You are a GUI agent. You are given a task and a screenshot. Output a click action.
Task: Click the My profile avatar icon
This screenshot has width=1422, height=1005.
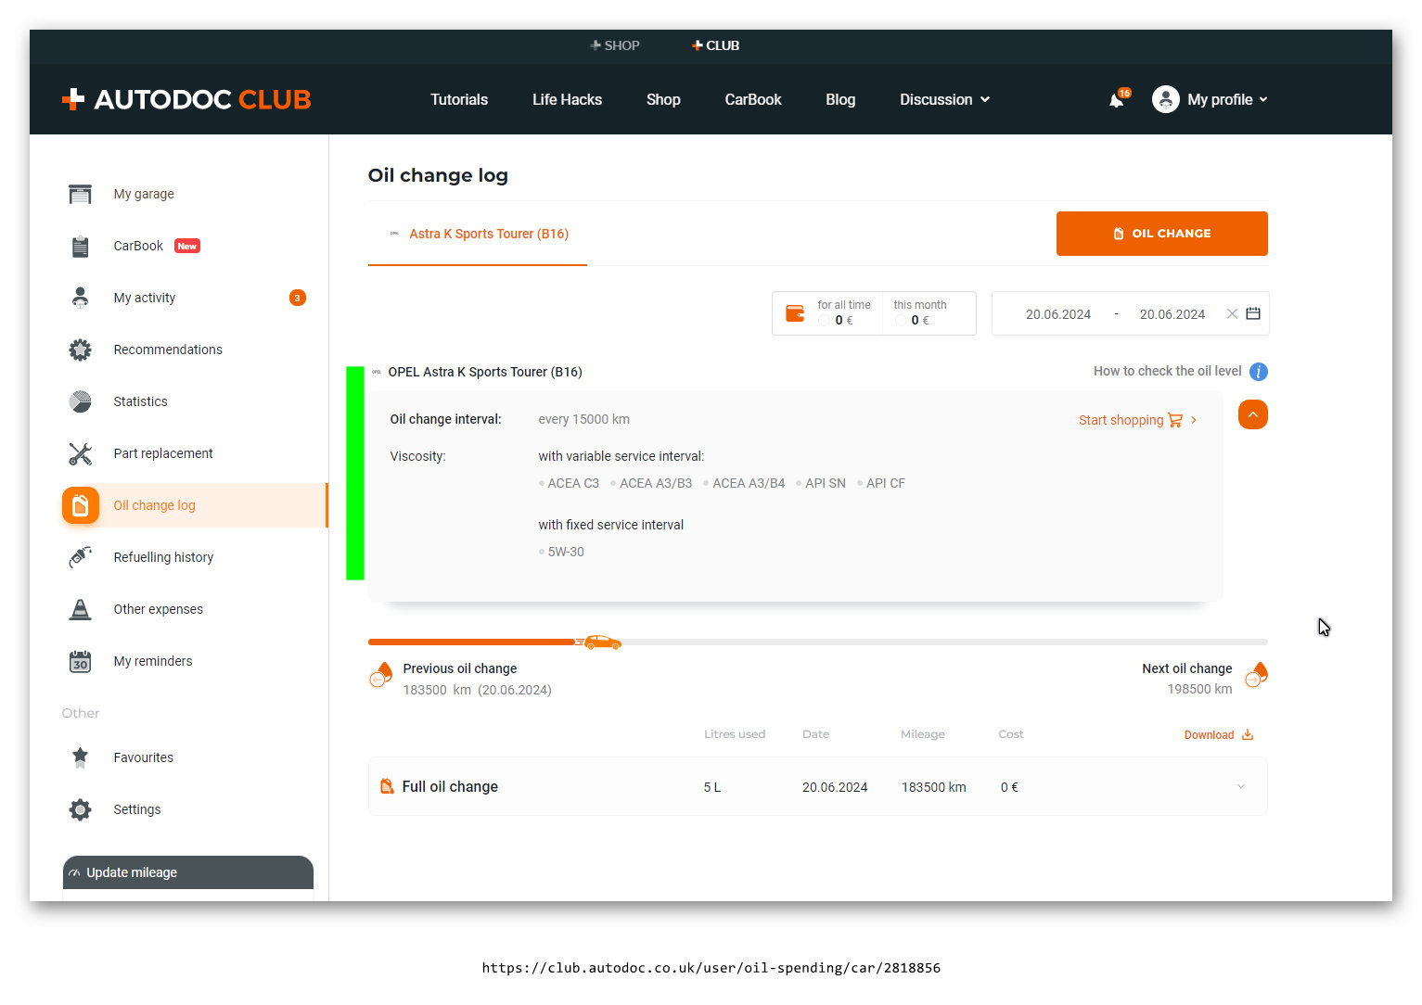[1165, 99]
